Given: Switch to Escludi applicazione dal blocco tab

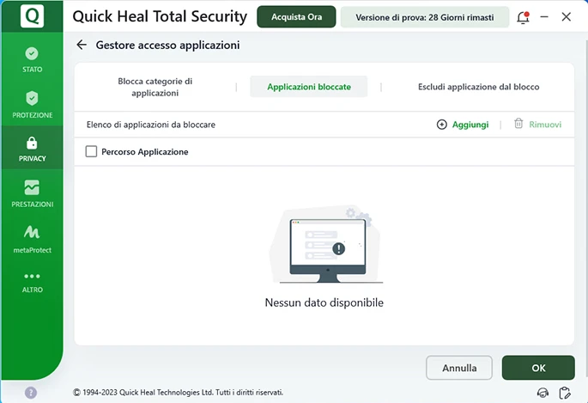Looking at the screenshot, I should click(478, 87).
